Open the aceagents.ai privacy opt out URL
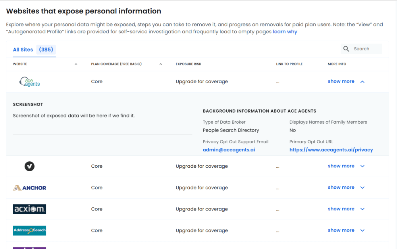397x249 pixels. (x=331, y=150)
